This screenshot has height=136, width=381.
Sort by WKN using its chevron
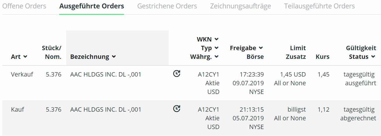click(x=216, y=39)
